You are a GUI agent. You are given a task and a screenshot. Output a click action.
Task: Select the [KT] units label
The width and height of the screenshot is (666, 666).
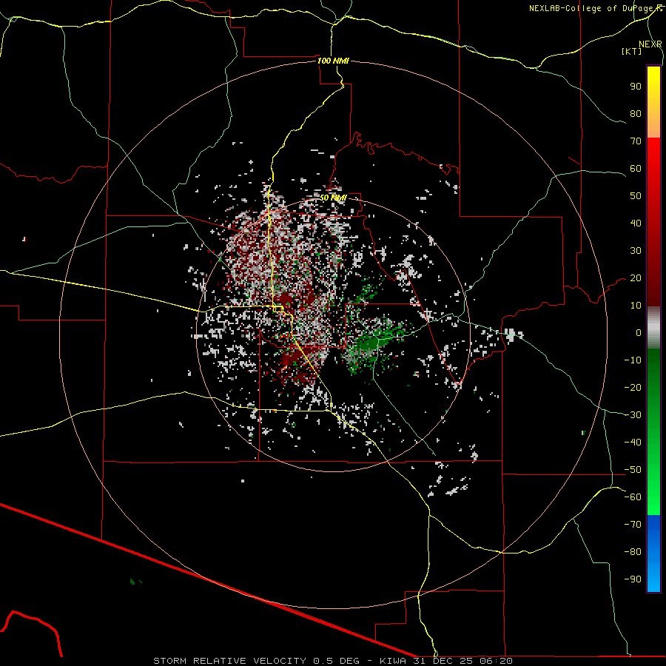click(x=632, y=51)
